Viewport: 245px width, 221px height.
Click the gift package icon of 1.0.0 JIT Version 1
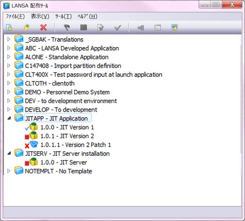pyautogui.click(x=34, y=127)
